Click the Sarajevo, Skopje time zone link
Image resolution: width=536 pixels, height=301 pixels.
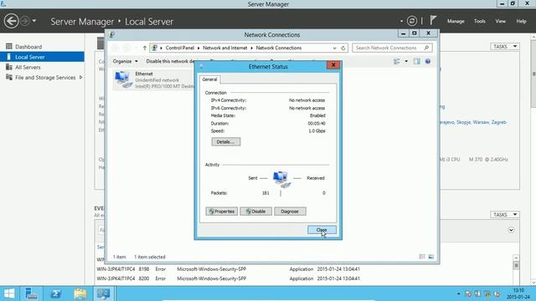pos(472,122)
